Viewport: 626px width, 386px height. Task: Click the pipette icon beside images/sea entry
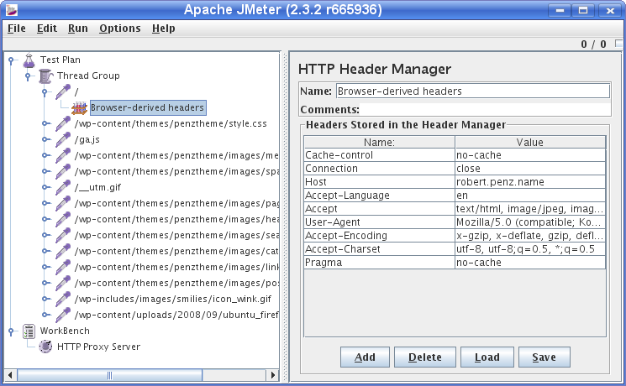[x=63, y=236]
